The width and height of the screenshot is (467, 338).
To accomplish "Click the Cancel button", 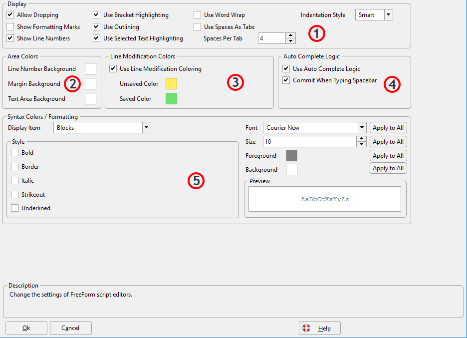I will (x=70, y=328).
